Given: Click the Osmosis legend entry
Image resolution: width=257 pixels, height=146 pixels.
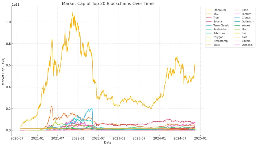Looking at the screenshot, I should (x=244, y=45).
